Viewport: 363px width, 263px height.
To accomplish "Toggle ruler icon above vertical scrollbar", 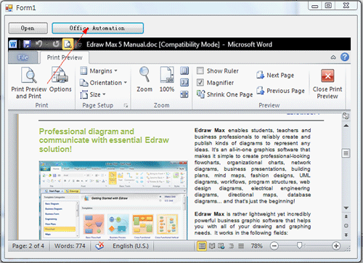I will point(346,116).
